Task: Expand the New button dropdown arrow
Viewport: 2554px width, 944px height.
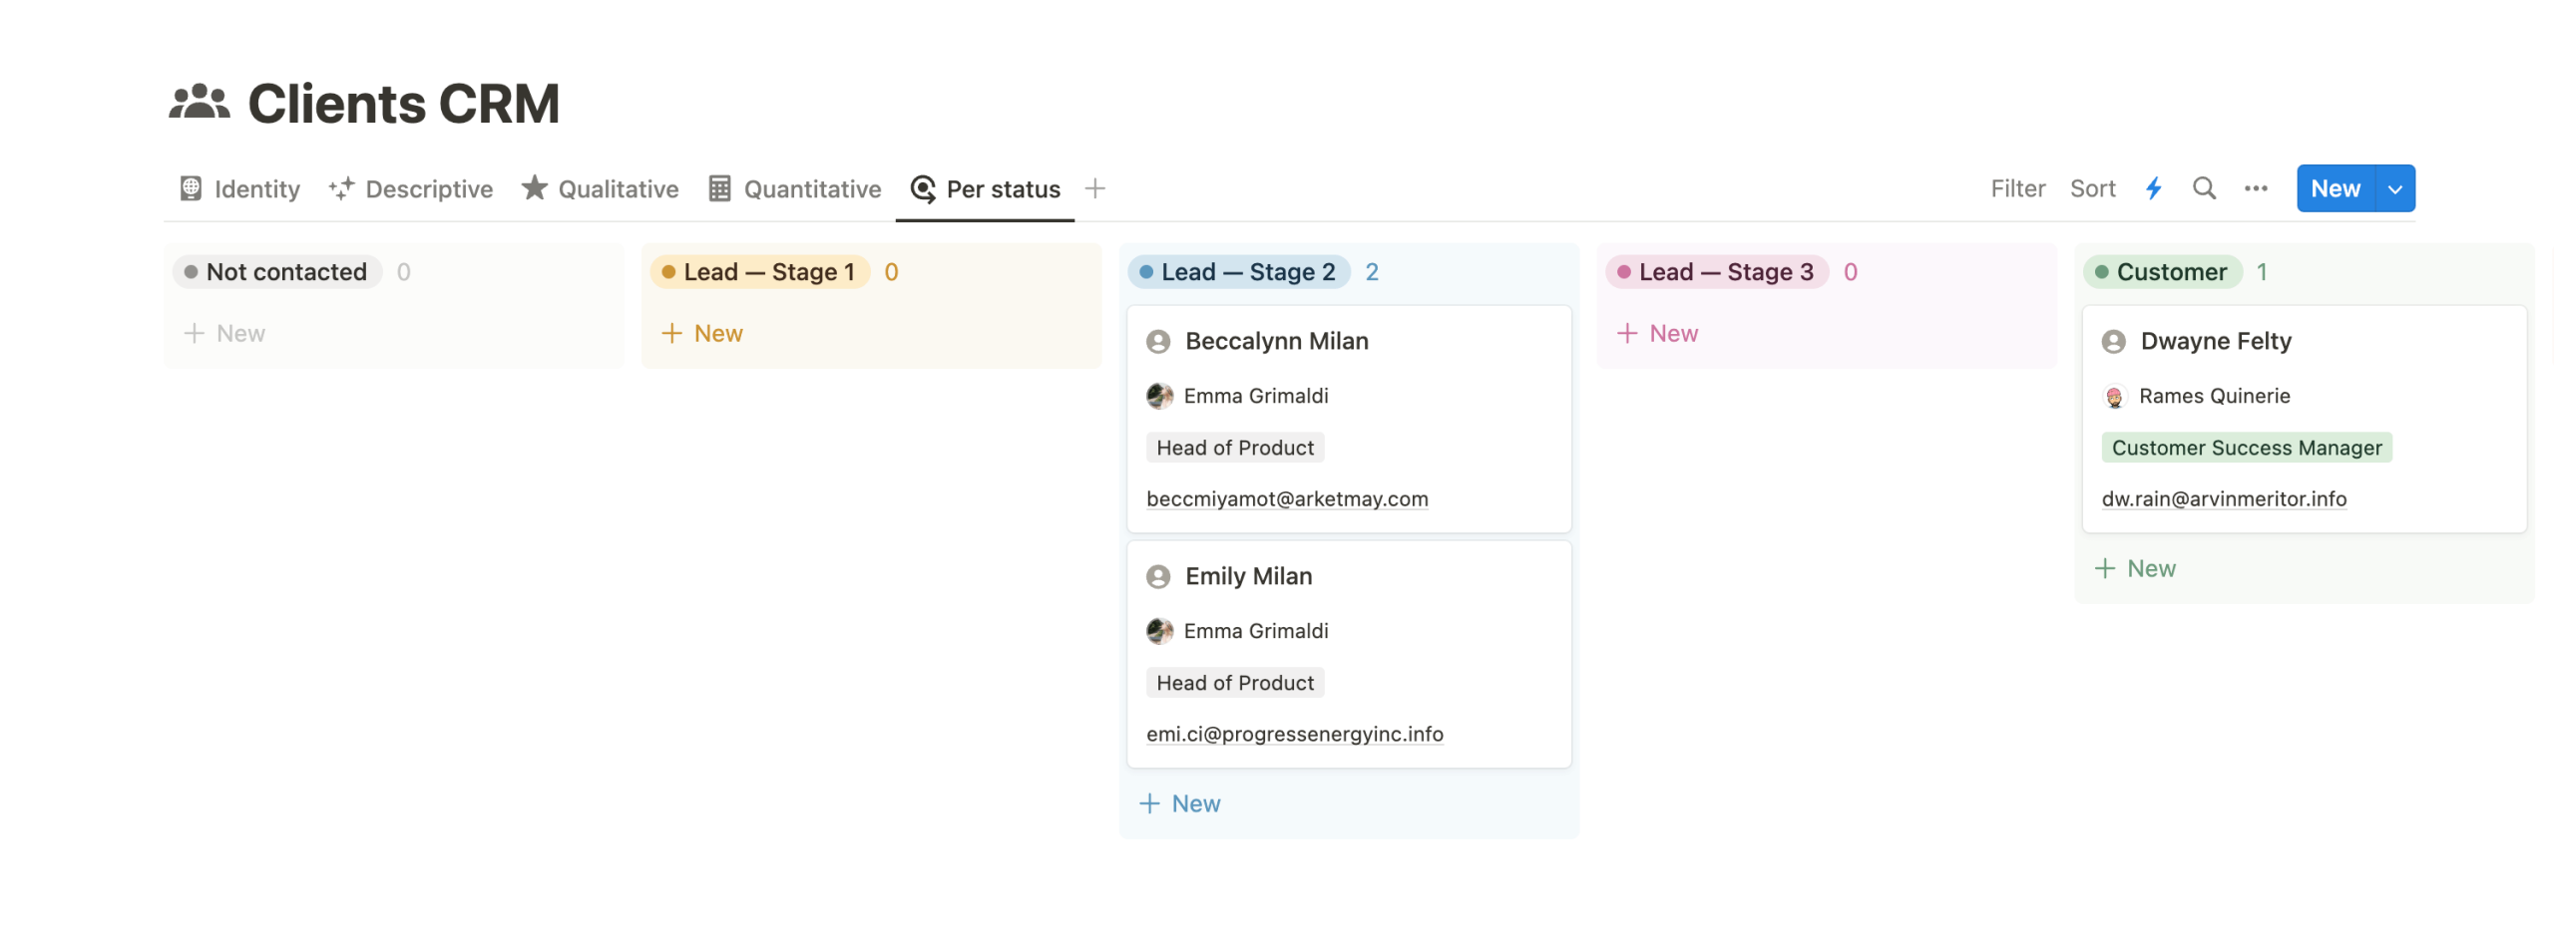Action: (x=2393, y=188)
